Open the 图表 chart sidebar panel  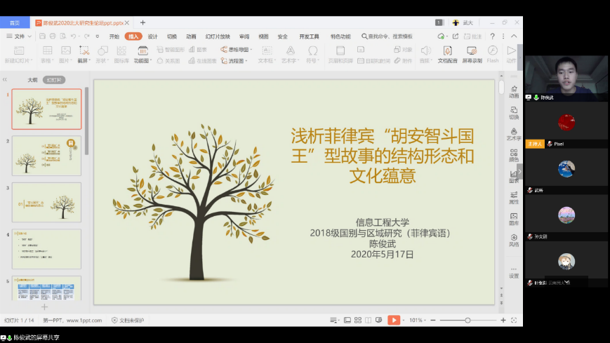click(x=514, y=176)
